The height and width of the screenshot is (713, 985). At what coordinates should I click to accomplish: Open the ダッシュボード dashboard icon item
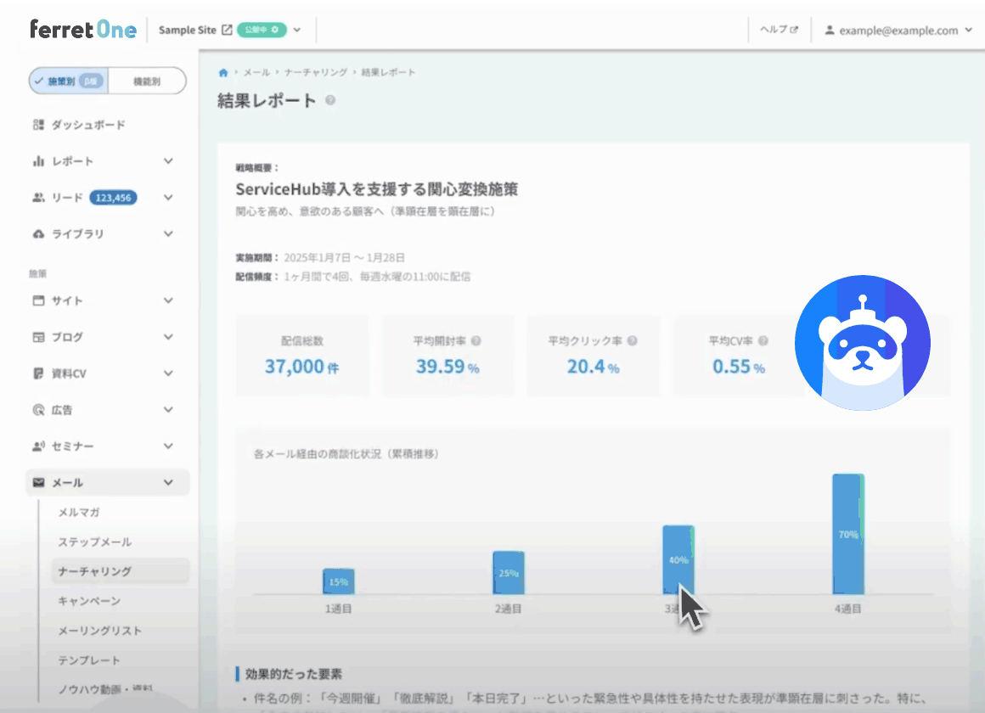79,125
